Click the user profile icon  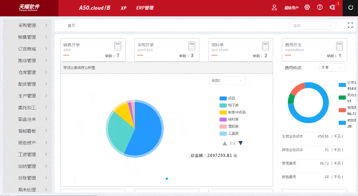[x=274, y=8]
